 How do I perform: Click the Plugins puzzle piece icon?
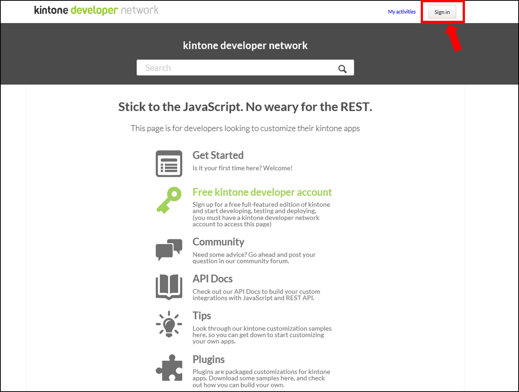[169, 368]
